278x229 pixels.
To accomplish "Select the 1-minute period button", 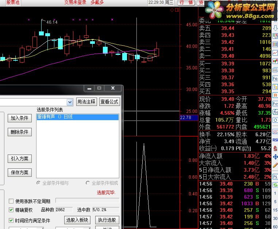I will click(275, 193).
